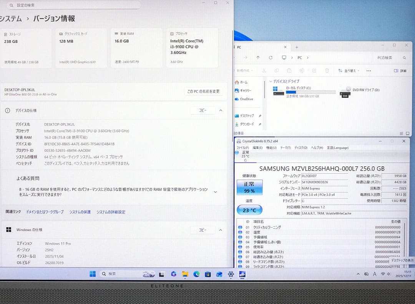Open the 言語(Language) menu in CrystalDiskInfo
Viewport: 415px width, 304px height.
pos(337,148)
